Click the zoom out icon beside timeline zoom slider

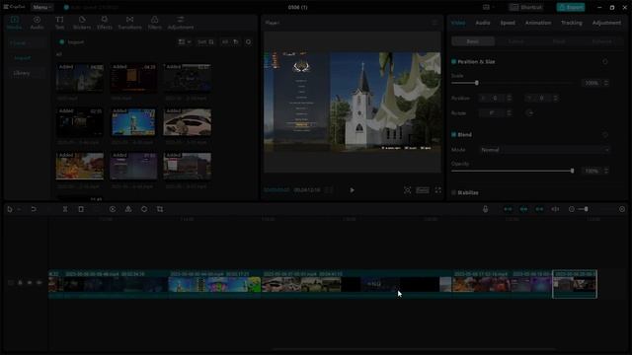tap(572, 209)
